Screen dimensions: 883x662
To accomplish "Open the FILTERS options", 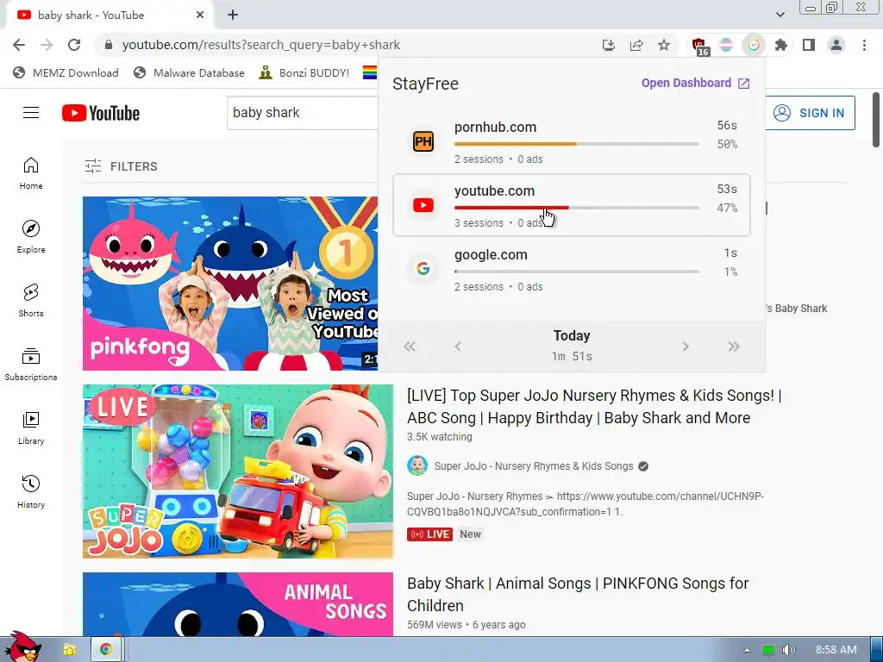I will (121, 166).
